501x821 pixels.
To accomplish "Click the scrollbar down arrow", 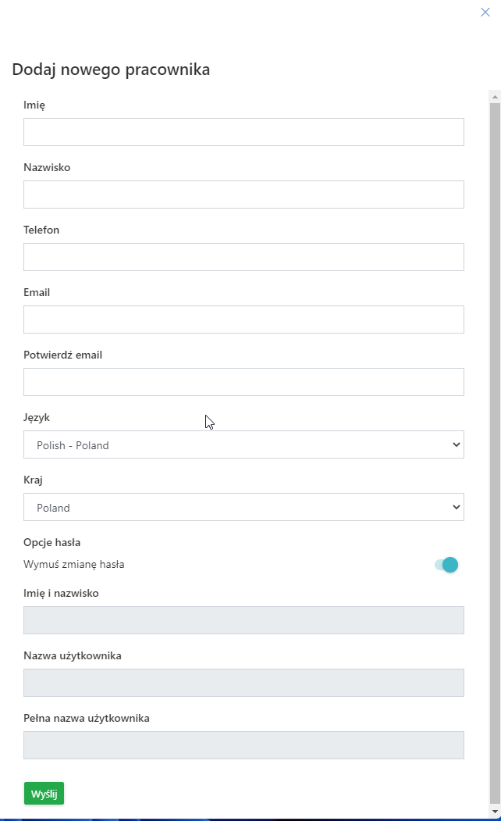I will 494,811.
